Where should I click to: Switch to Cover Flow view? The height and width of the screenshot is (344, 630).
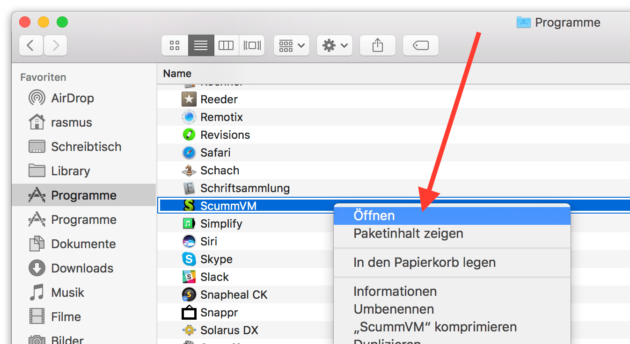252,45
